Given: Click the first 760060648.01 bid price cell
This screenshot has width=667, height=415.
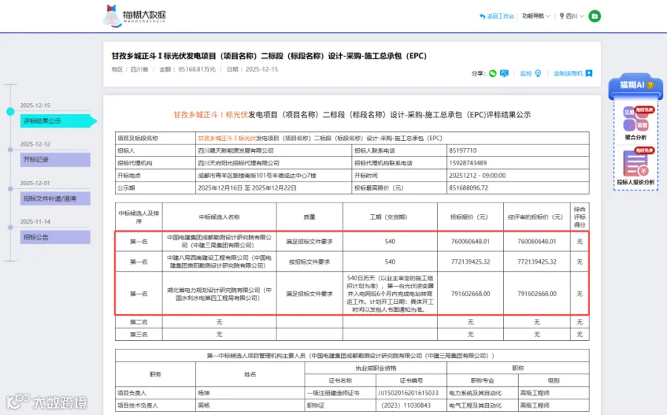Looking at the screenshot, I should [x=471, y=241].
